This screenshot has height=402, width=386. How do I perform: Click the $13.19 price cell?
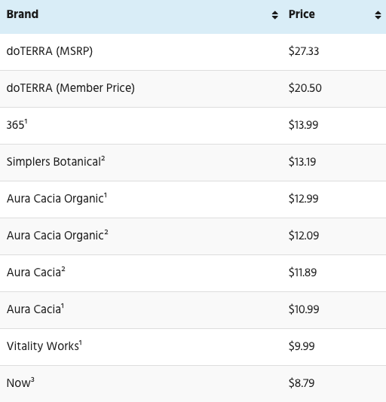302,162
